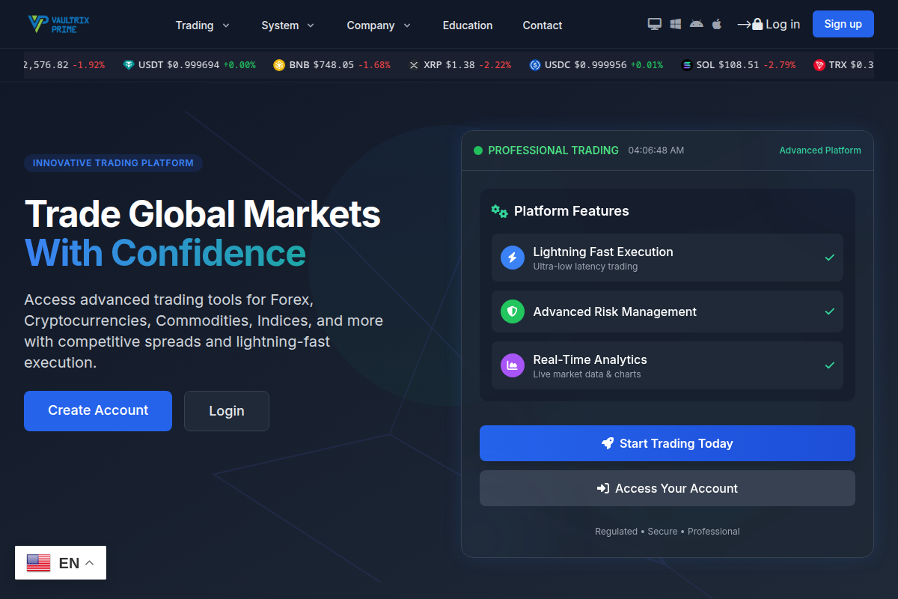Click the SOL $108.51 ticker price

[739, 65]
